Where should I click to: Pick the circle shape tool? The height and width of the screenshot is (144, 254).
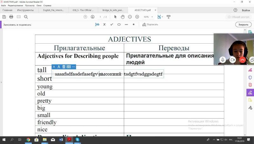pos(119,24)
